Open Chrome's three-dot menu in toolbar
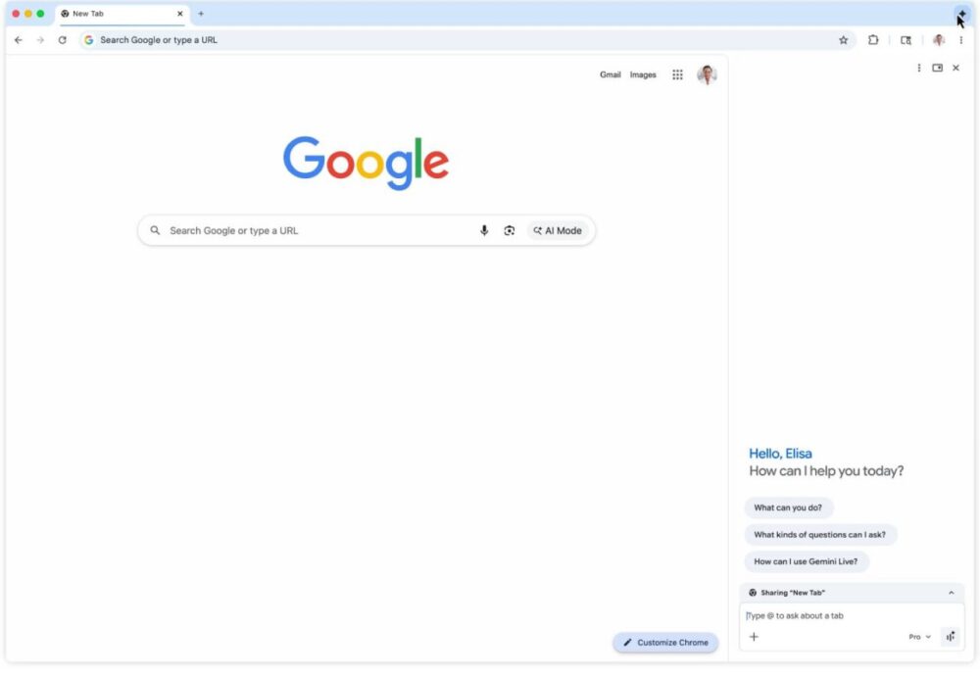 [x=961, y=40]
